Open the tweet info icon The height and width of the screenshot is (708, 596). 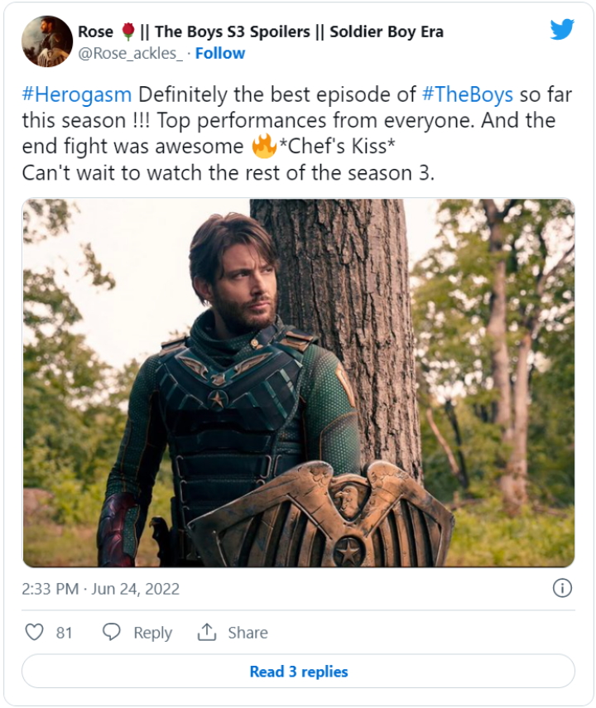click(561, 589)
